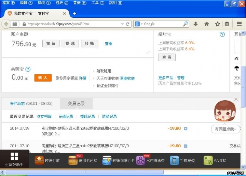
Task: Open the AA收款 icon
Action: [208, 160]
